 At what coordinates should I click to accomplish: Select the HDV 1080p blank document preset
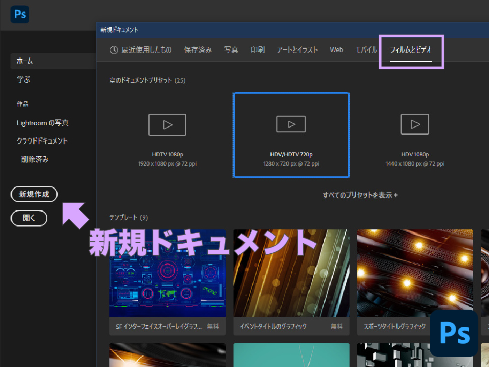[415, 135]
